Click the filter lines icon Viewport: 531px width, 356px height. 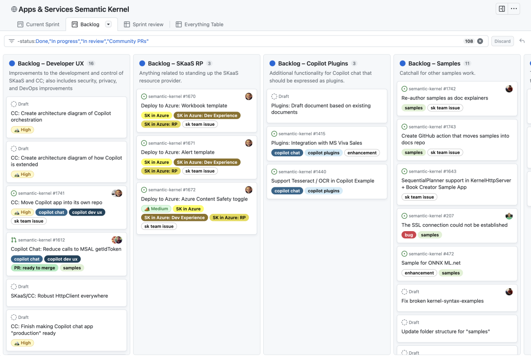point(12,41)
